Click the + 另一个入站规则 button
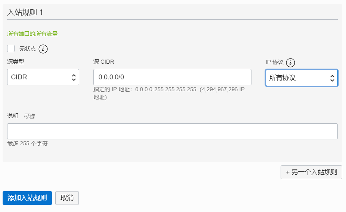The height and width of the screenshot is (212, 346). 311,173
